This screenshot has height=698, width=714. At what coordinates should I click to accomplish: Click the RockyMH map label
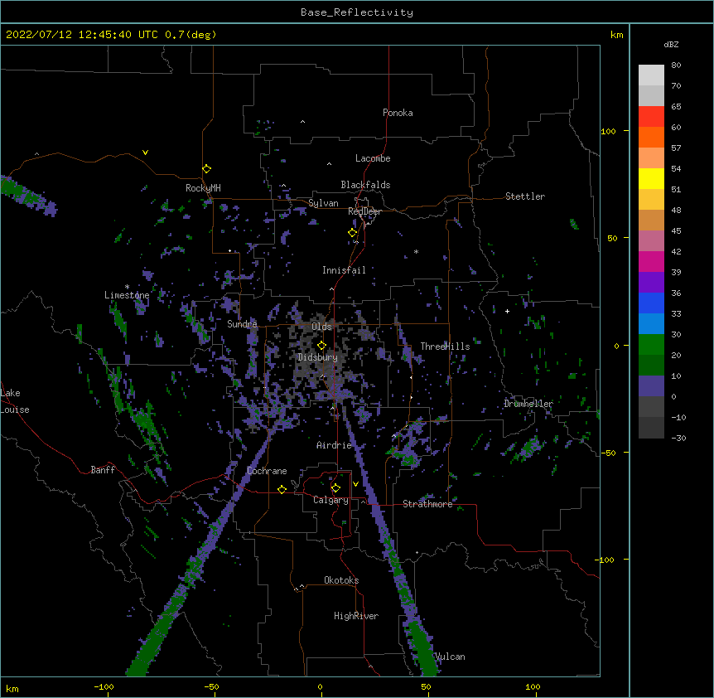[x=203, y=188]
